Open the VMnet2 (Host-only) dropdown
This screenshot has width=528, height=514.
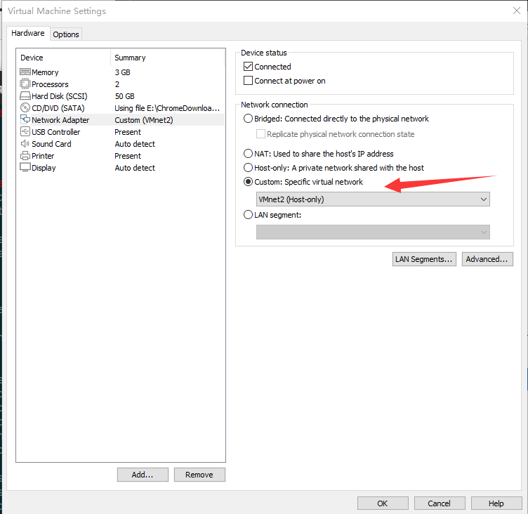pyautogui.click(x=373, y=199)
